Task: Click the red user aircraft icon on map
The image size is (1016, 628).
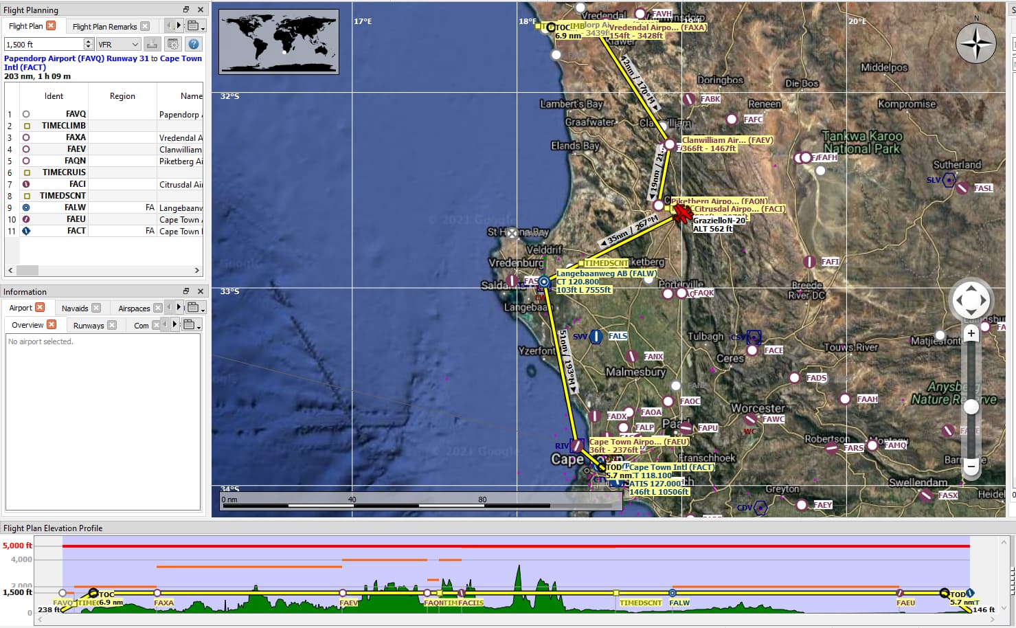Action: coord(681,213)
